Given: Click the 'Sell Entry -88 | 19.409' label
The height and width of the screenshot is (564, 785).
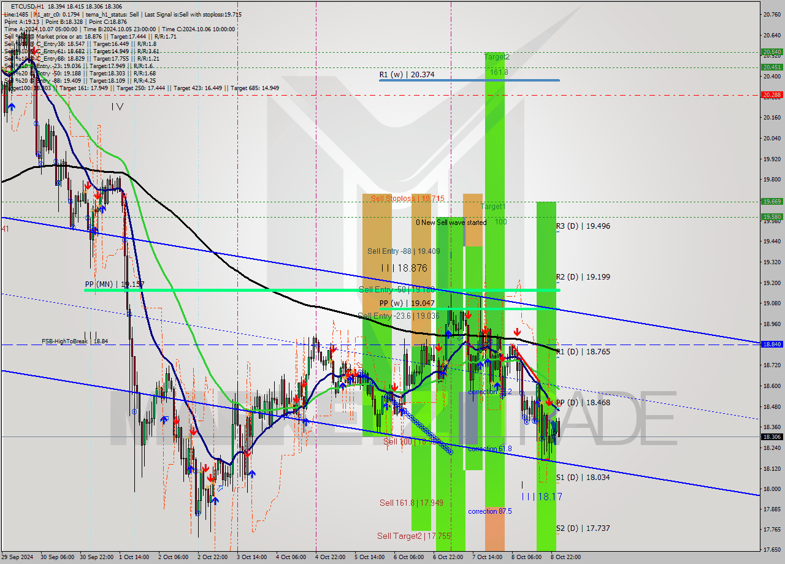Looking at the screenshot, I should coord(404,251).
